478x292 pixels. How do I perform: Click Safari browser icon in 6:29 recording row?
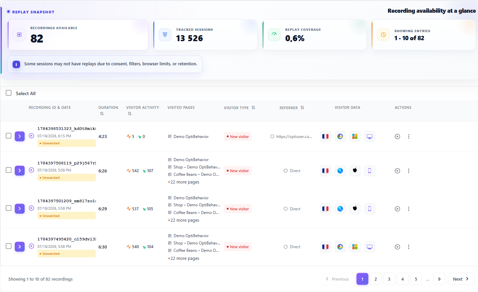[x=340, y=209]
